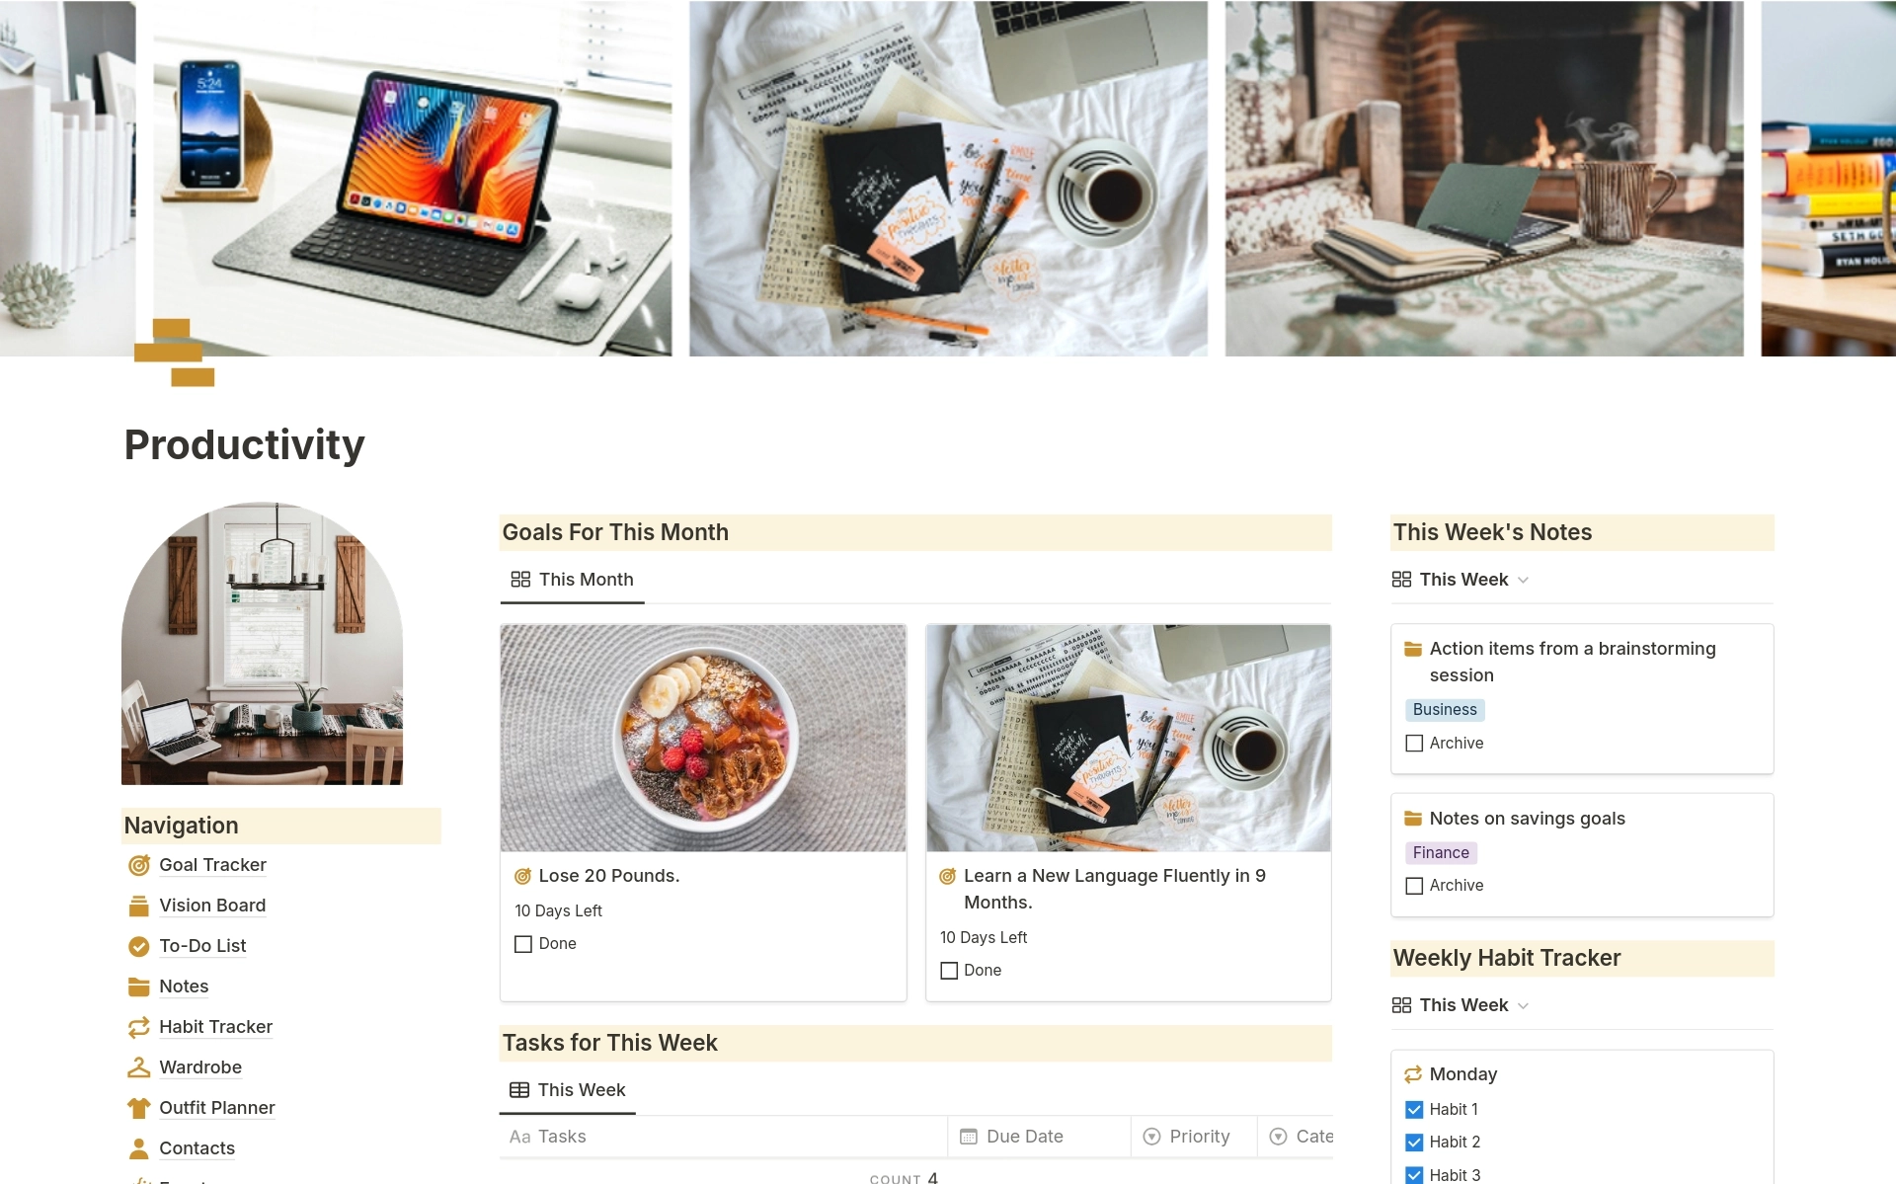
Task: Open the Habit Tracker page
Action: coord(215,1026)
